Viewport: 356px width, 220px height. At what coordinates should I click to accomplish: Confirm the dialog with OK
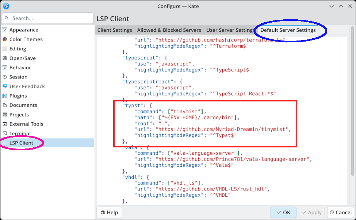coord(283,212)
